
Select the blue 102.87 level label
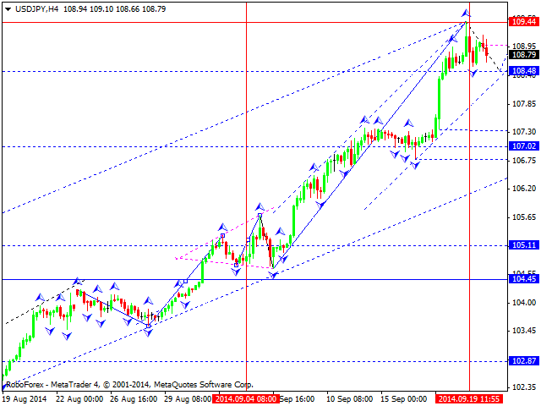pyautogui.click(x=524, y=361)
